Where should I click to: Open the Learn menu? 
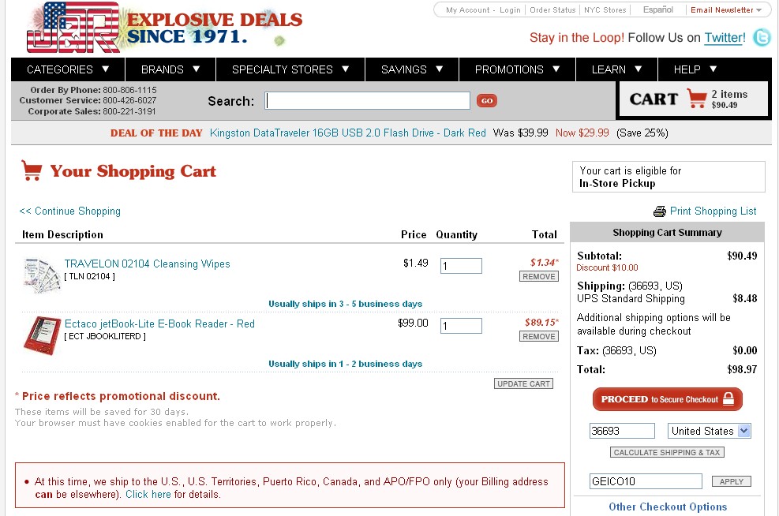[616, 69]
